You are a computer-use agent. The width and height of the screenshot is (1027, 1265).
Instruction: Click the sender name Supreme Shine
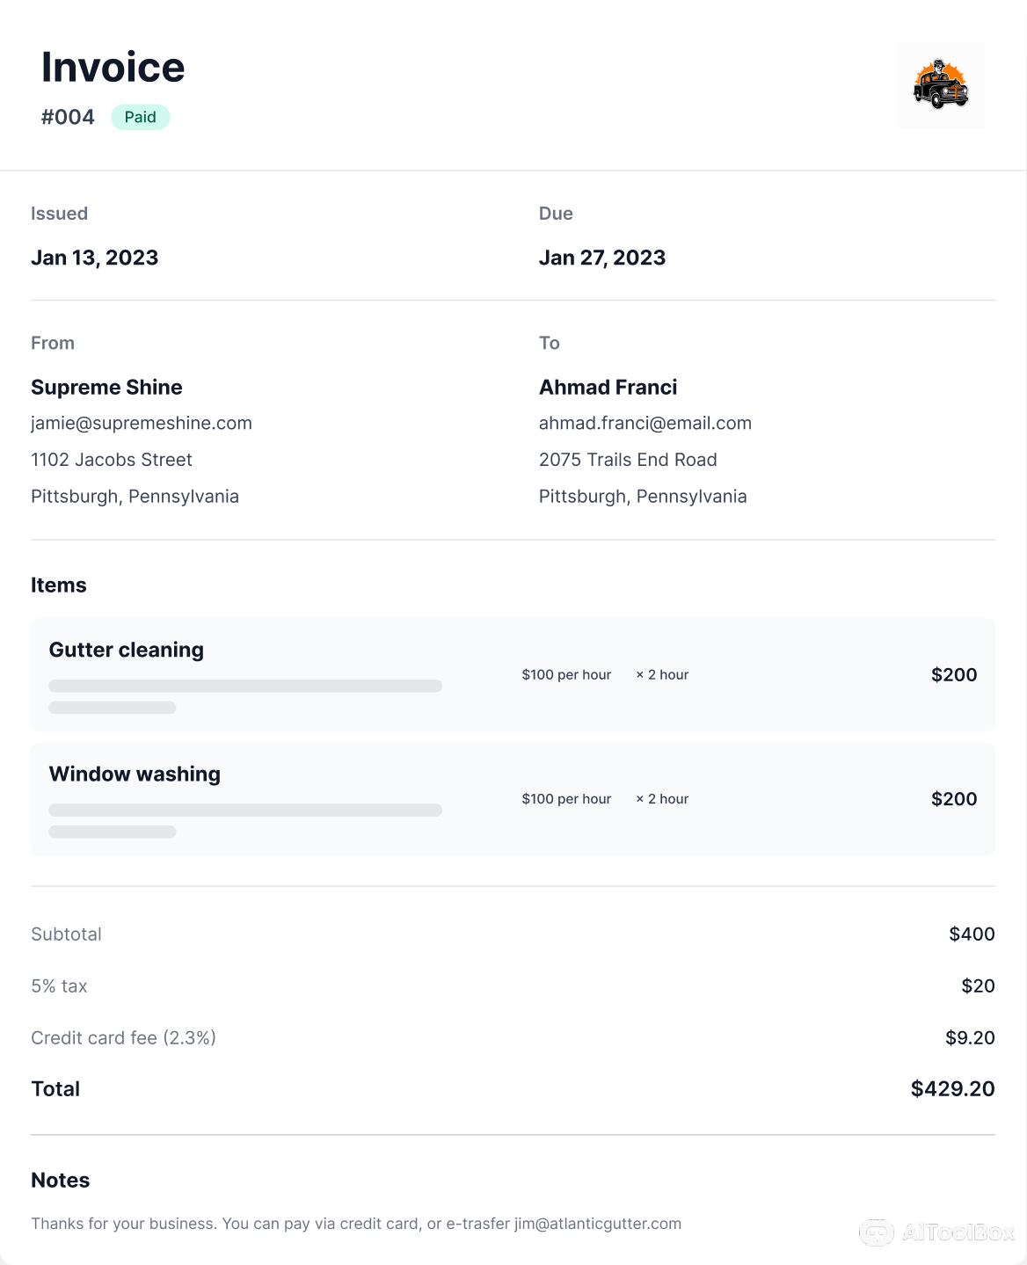point(106,387)
